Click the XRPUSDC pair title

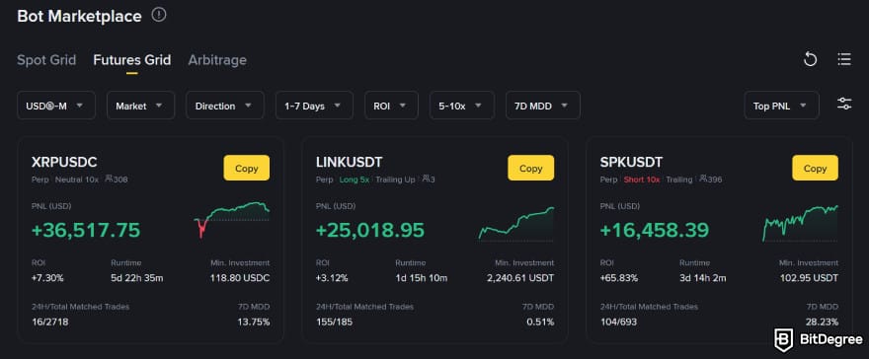tap(64, 162)
